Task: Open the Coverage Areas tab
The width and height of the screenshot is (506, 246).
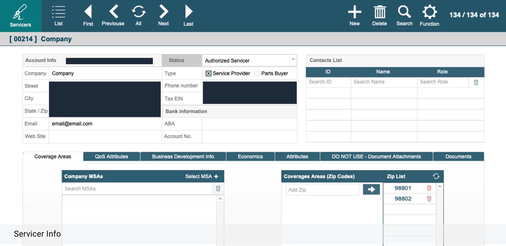Action: [53, 157]
